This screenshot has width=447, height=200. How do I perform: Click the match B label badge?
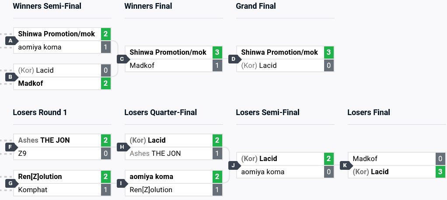click(11, 77)
